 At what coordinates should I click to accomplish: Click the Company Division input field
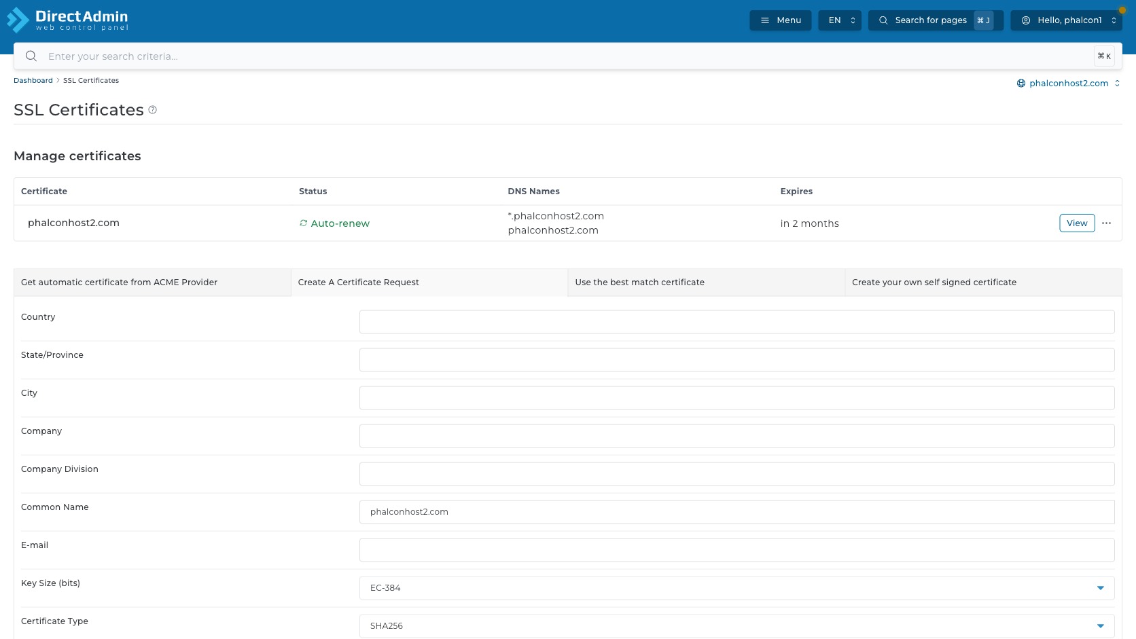tap(736, 474)
